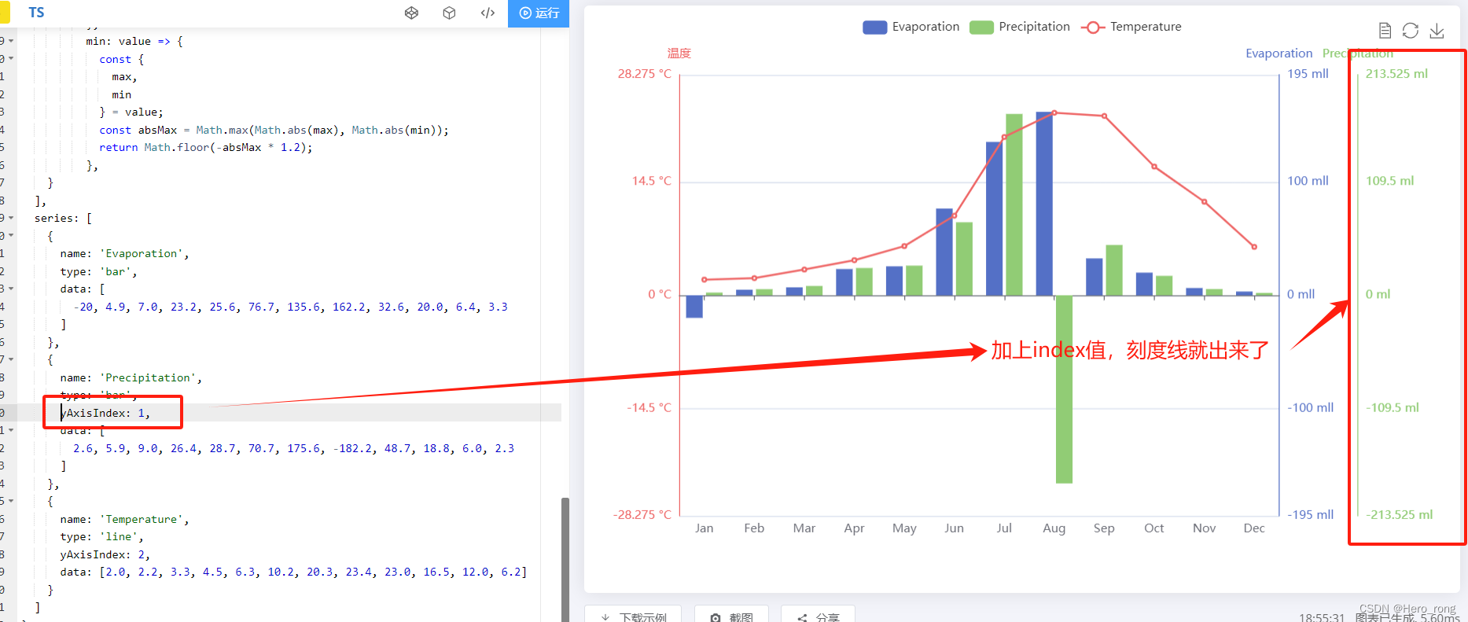The width and height of the screenshot is (1468, 622).
Task: Click the Temperature line point at August
Action: pyautogui.click(x=1054, y=112)
